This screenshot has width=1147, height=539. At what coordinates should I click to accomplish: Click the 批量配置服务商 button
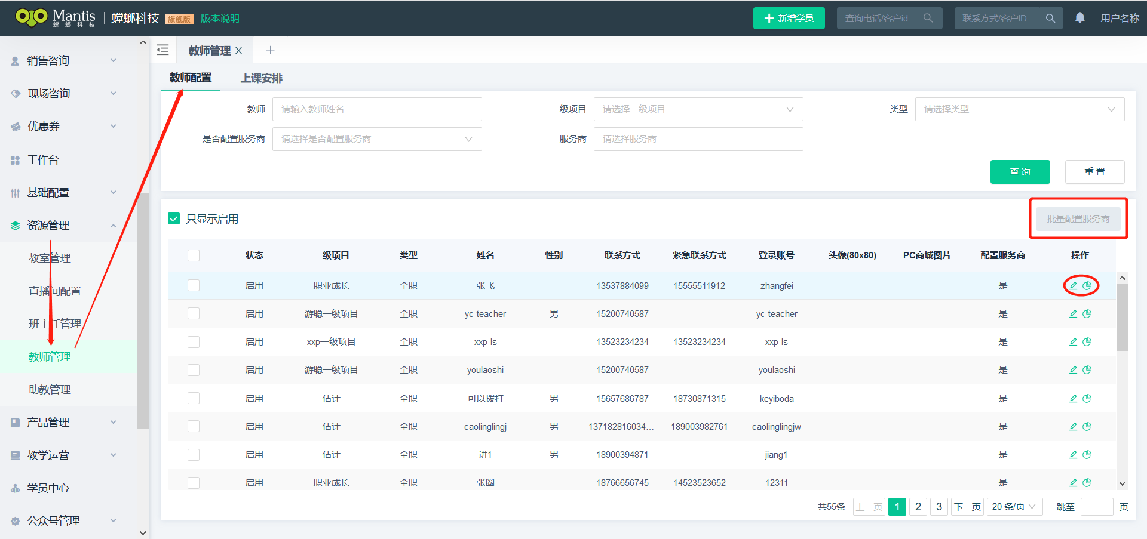1078,219
